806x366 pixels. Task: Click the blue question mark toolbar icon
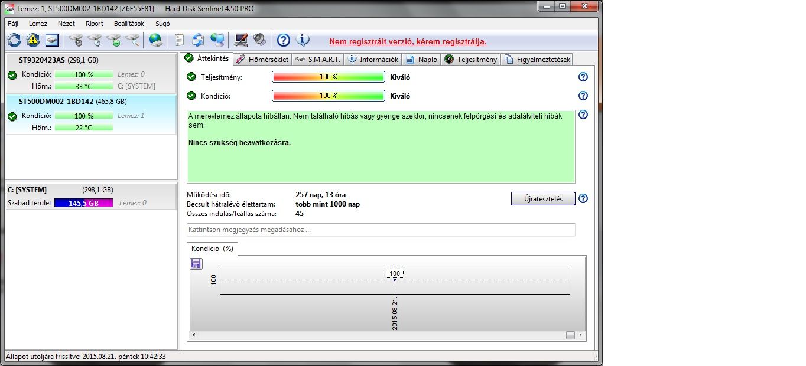pos(284,40)
